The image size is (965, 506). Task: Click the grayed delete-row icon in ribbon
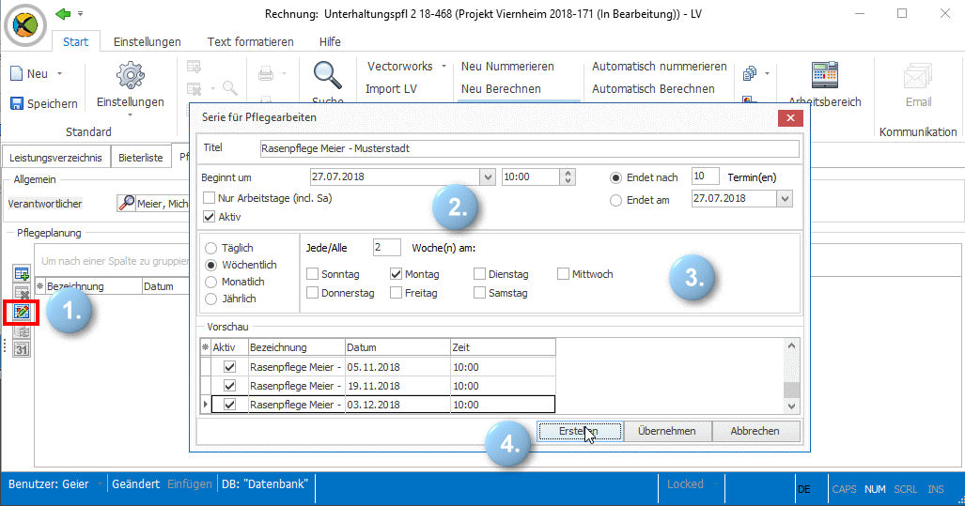pos(194,88)
